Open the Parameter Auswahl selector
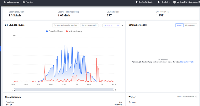 coord(89,25)
